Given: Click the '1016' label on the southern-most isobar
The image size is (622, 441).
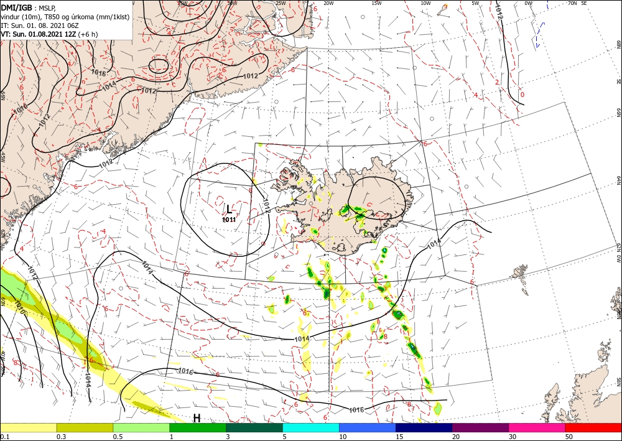Looking at the screenshot, I should point(356,410).
